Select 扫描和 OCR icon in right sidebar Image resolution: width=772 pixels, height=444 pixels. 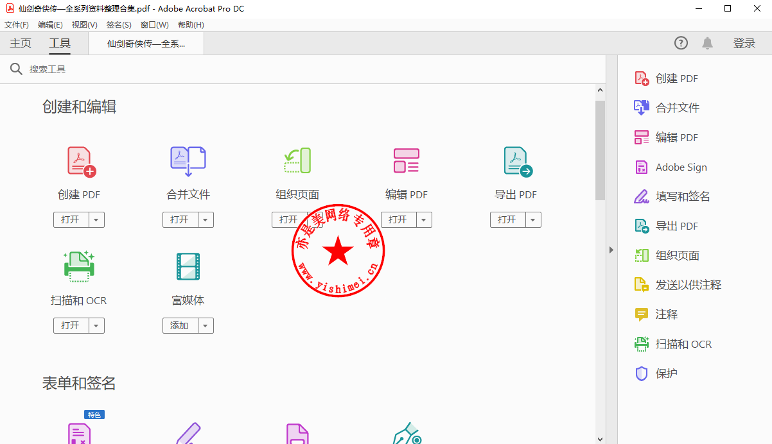pyautogui.click(x=642, y=344)
